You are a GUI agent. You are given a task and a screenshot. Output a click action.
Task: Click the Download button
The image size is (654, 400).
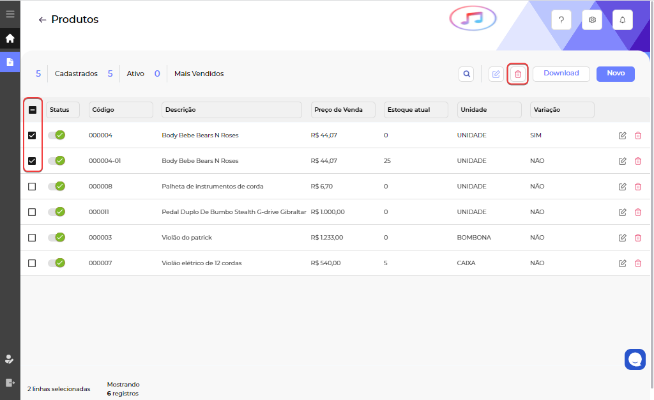561,73
